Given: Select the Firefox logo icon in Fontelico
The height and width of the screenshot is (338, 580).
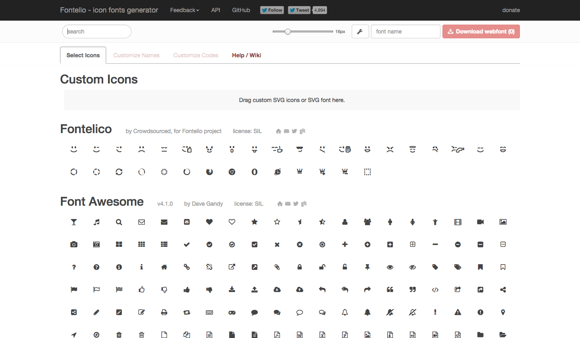Looking at the screenshot, I should (x=209, y=172).
